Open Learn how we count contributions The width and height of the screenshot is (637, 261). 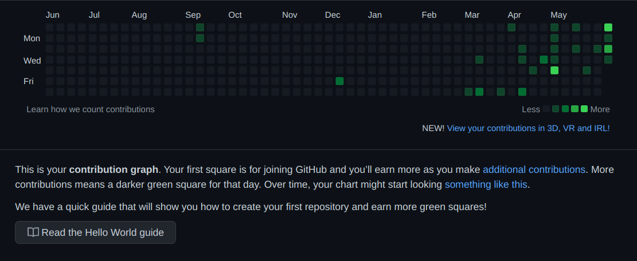(91, 109)
